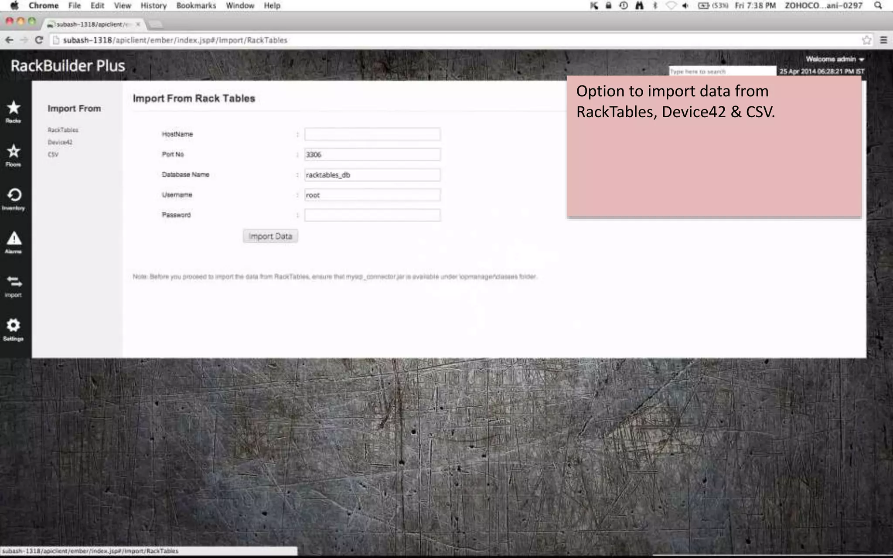Reload the page with refresh icon

tap(39, 40)
